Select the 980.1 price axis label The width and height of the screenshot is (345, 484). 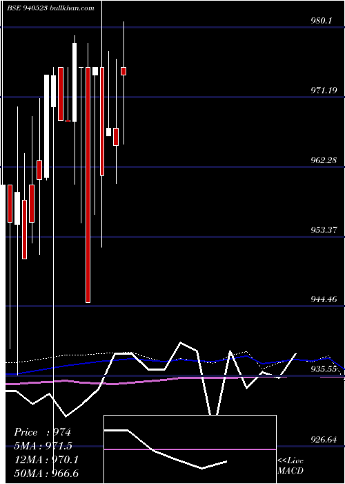[322, 21]
